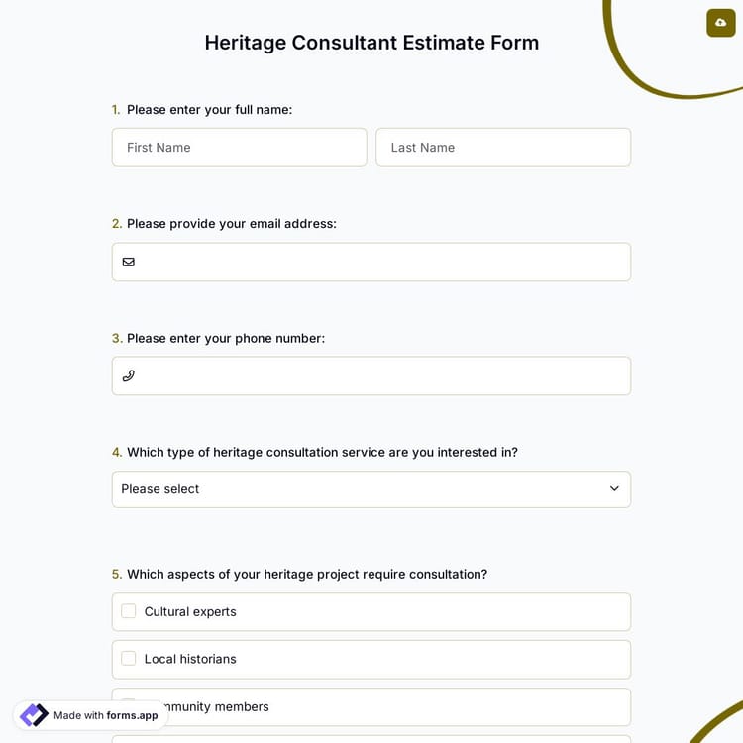Tick the Cultural experts checkbox
This screenshot has width=743, height=743.
(129, 611)
